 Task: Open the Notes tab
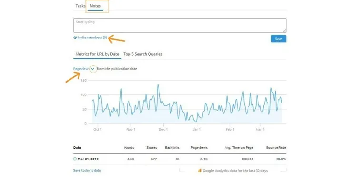[95, 6]
